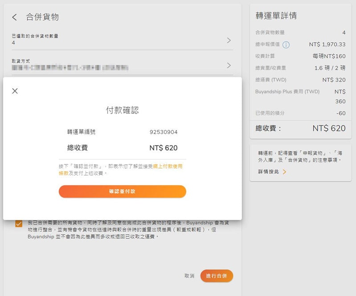Click the 總收費 NT$ 620 in sidebar
This screenshot has width=356, height=296.
[328, 128]
